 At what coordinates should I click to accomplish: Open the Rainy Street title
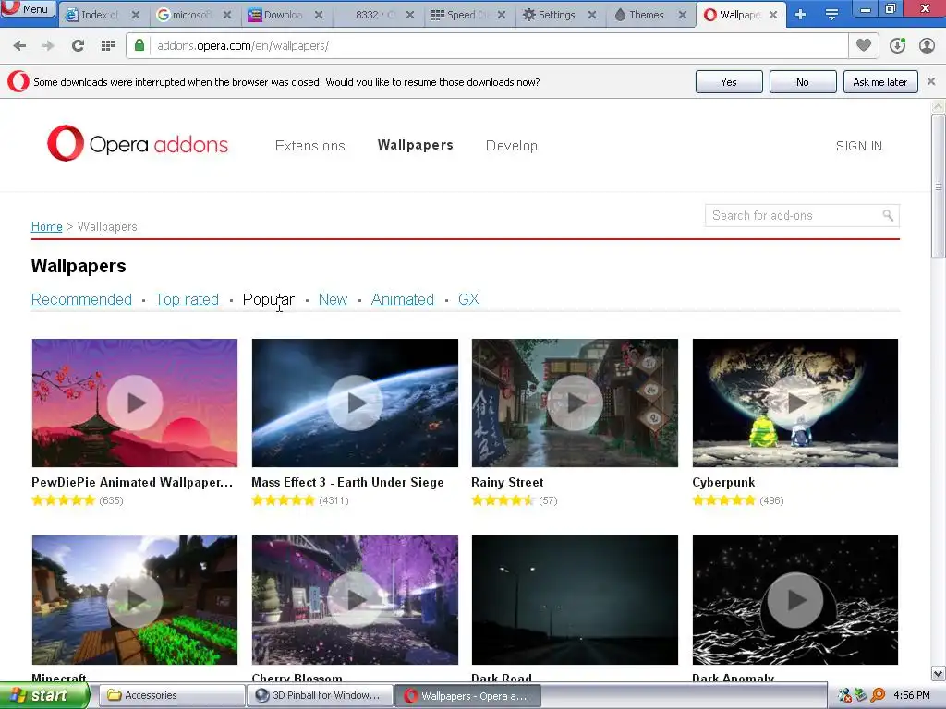tap(507, 482)
